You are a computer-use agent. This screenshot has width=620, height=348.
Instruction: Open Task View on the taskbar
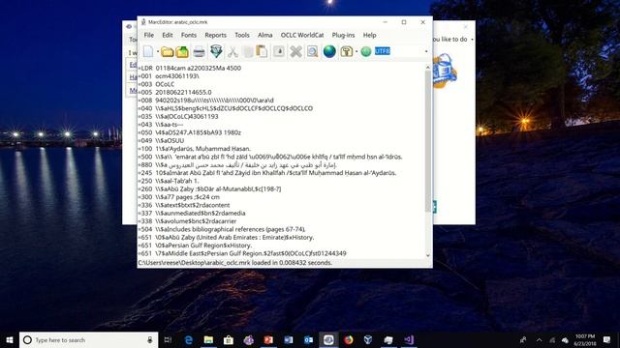pyautogui.click(x=168, y=339)
